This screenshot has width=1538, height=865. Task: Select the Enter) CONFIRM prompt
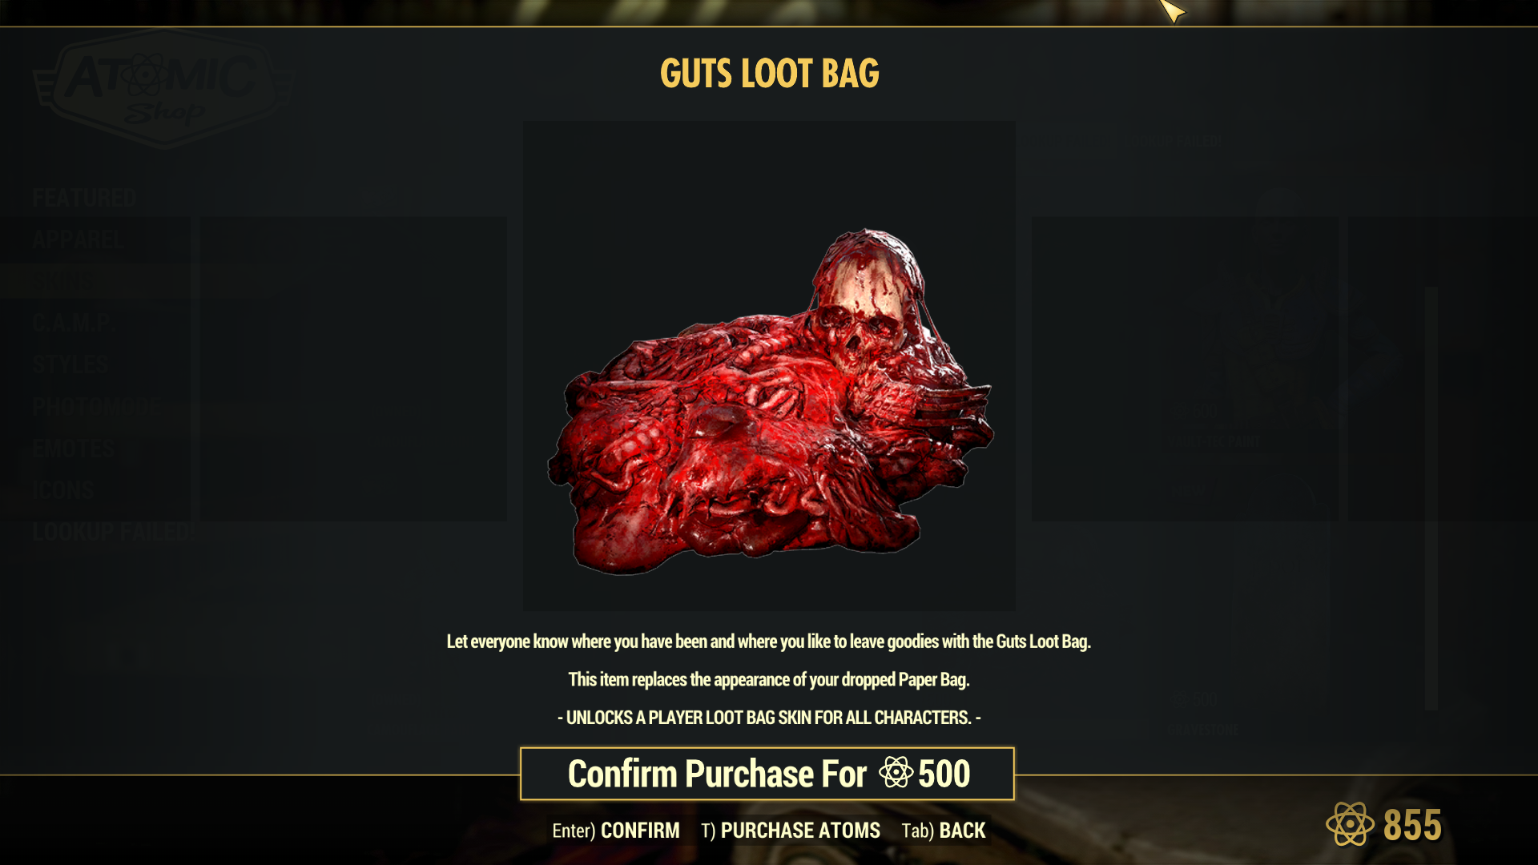(616, 831)
